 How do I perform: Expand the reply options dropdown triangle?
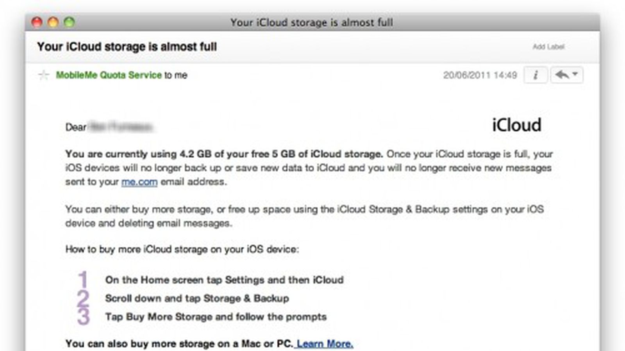[x=575, y=74]
